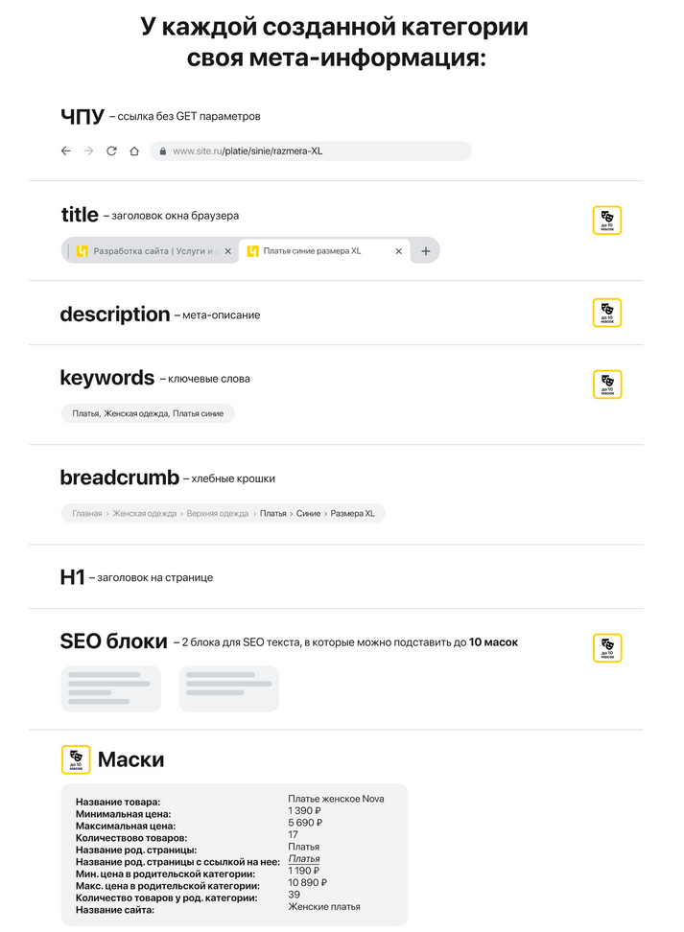Open the Женская одежда breadcrumb link
The height and width of the screenshot is (932, 684).
(145, 514)
